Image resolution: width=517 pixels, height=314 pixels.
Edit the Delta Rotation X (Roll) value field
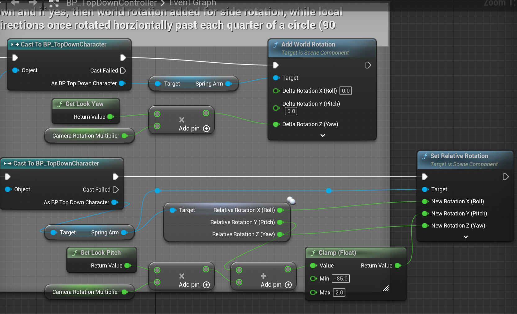(346, 91)
